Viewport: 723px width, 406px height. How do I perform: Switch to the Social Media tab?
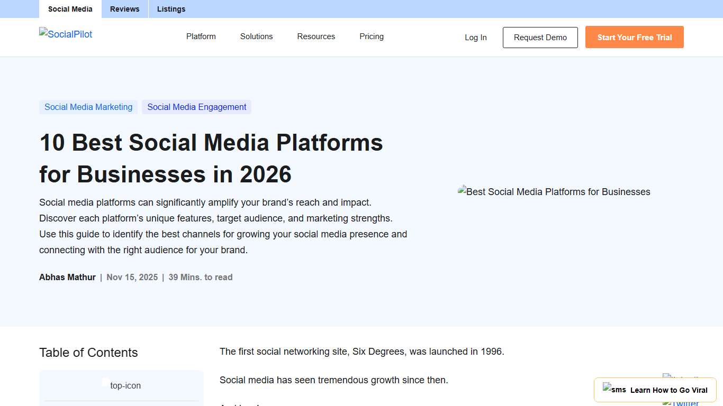click(x=70, y=9)
